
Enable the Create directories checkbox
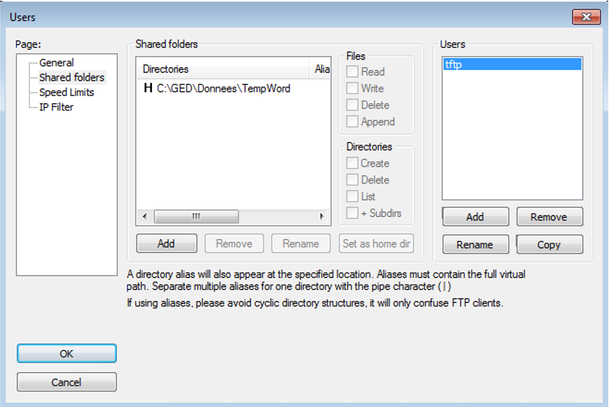(x=353, y=163)
